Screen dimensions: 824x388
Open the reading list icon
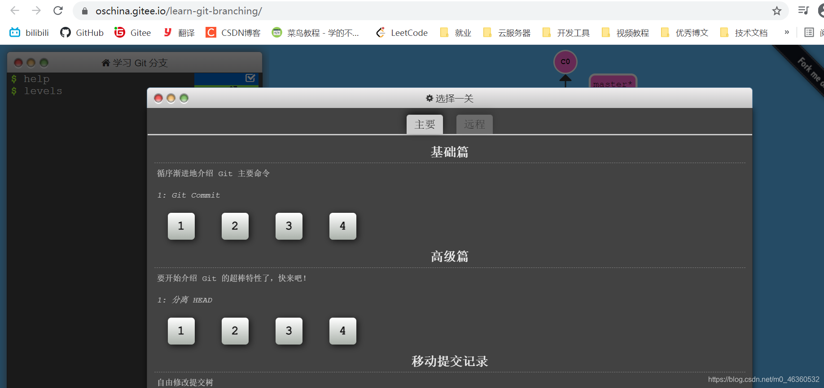click(809, 32)
